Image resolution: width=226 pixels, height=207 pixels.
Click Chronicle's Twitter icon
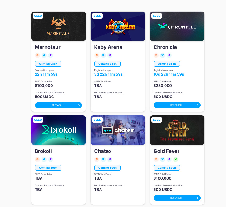163,55
